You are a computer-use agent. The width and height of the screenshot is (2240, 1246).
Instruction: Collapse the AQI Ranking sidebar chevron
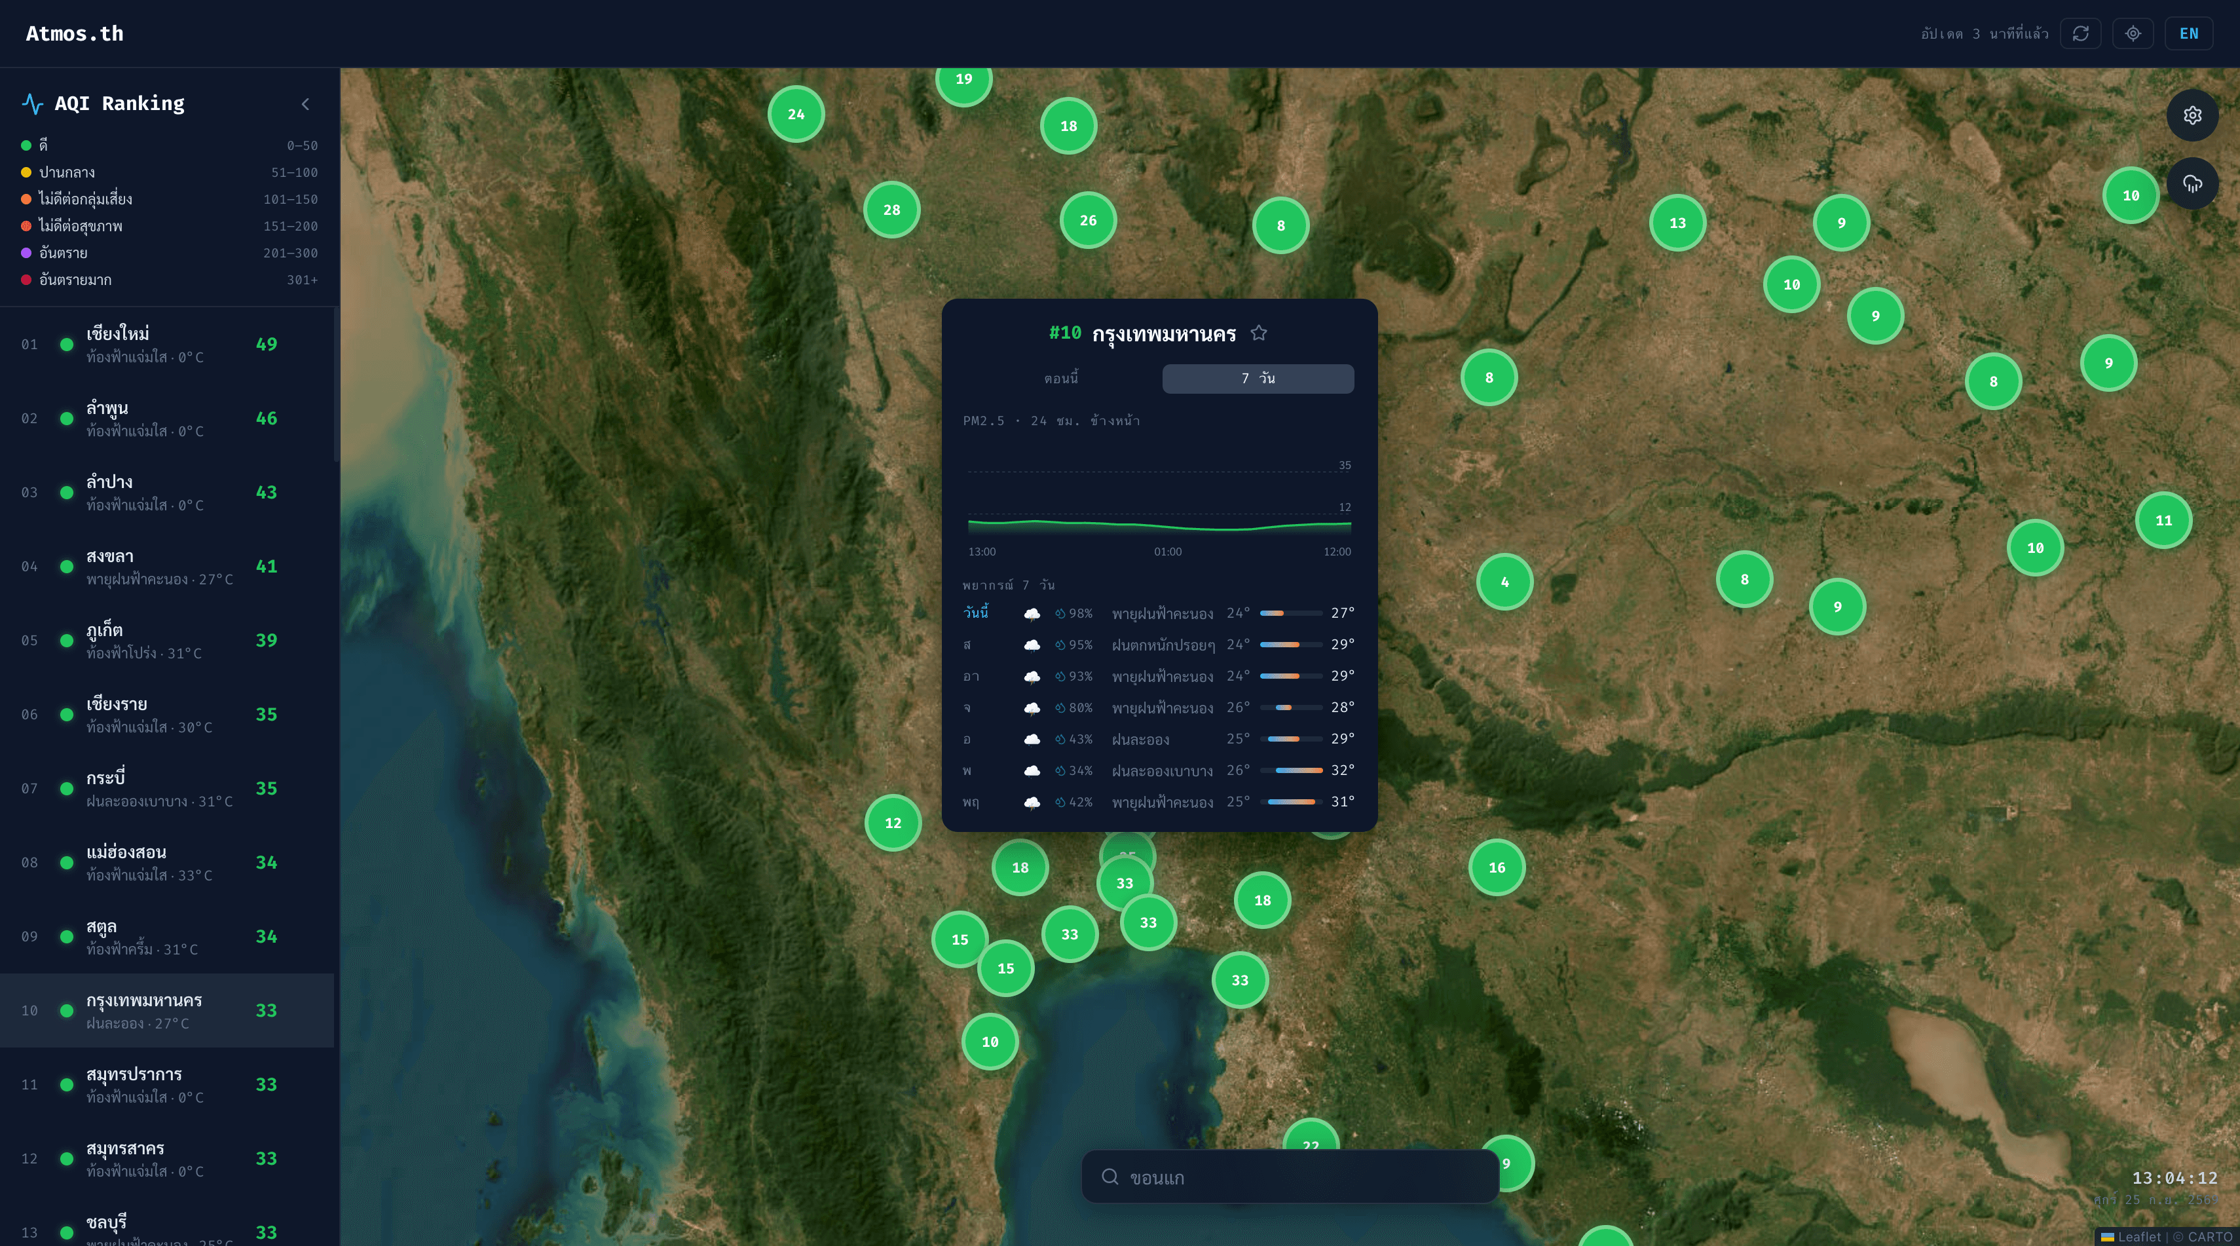(305, 104)
